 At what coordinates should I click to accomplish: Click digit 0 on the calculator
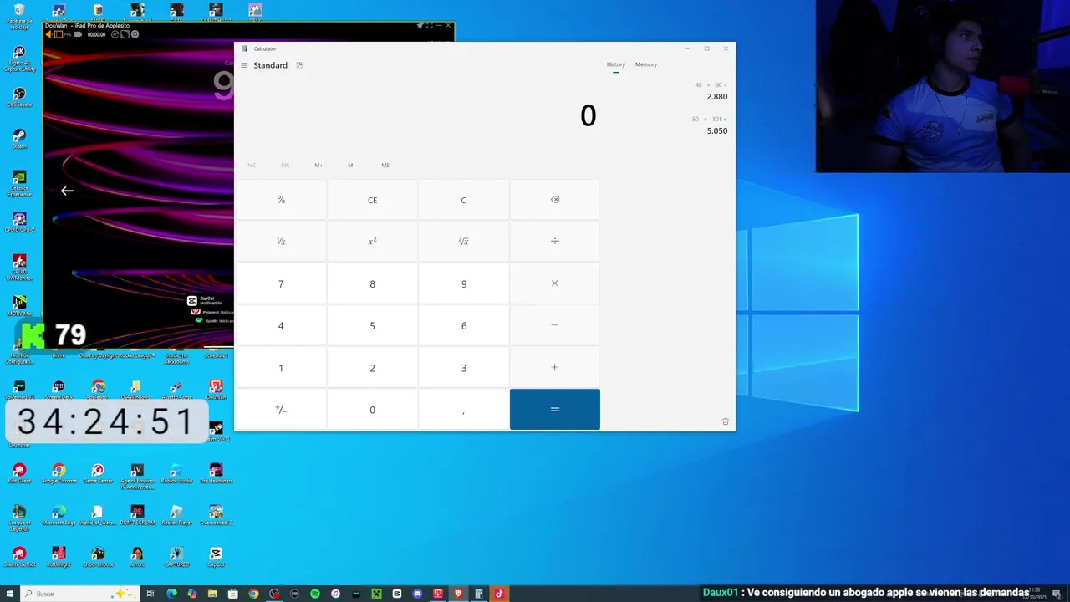(x=372, y=409)
